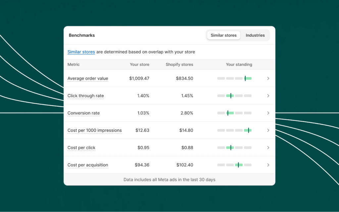This screenshot has width=339, height=212.
Task: Click the Metric column header
Action: pyautogui.click(x=73, y=64)
